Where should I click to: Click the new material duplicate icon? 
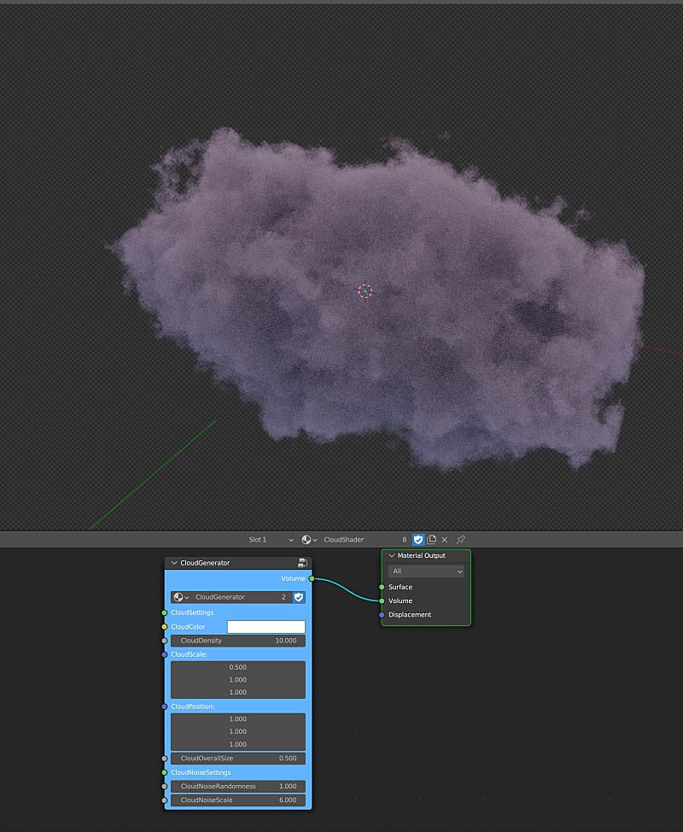coord(431,540)
